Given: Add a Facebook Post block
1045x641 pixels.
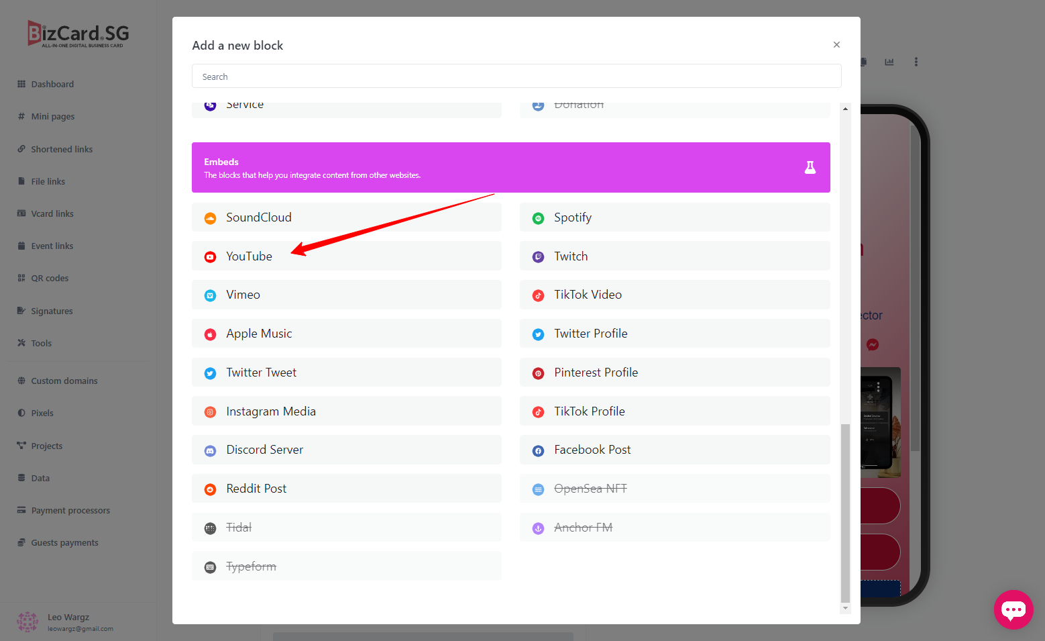Looking at the screenshot, I should coord(675,450).
